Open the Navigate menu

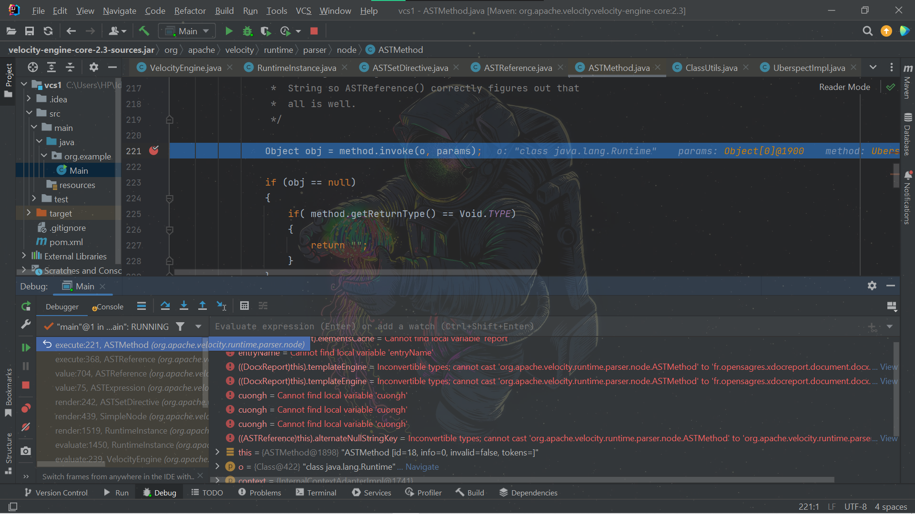(120, 10)
